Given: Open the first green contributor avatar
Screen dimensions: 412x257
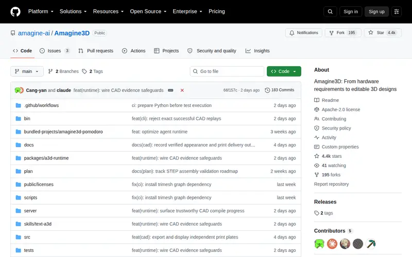Looking at the screenshot, I should (x=319, y=244).
